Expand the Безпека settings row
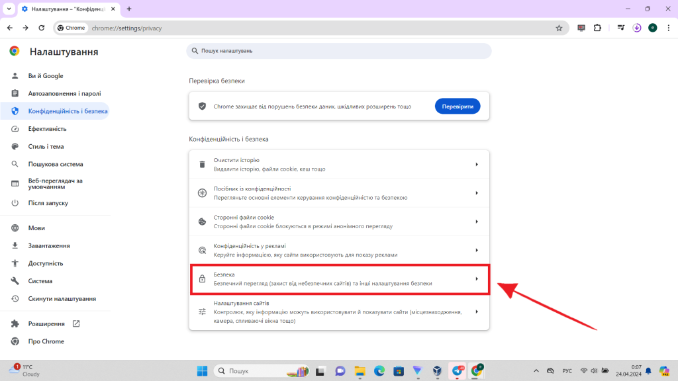 coord(339,279)
